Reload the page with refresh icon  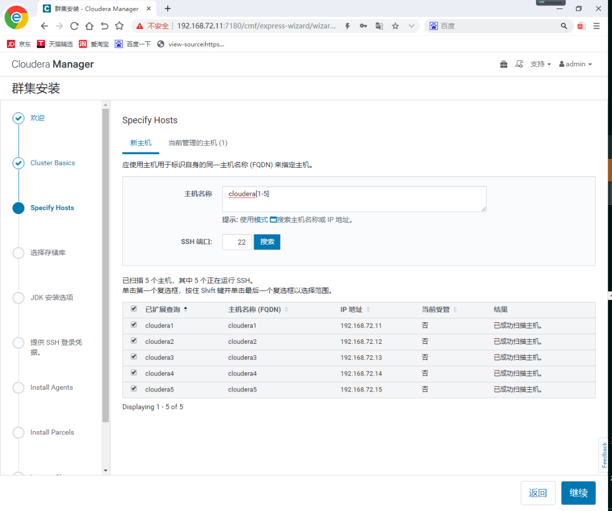(74, 26)
